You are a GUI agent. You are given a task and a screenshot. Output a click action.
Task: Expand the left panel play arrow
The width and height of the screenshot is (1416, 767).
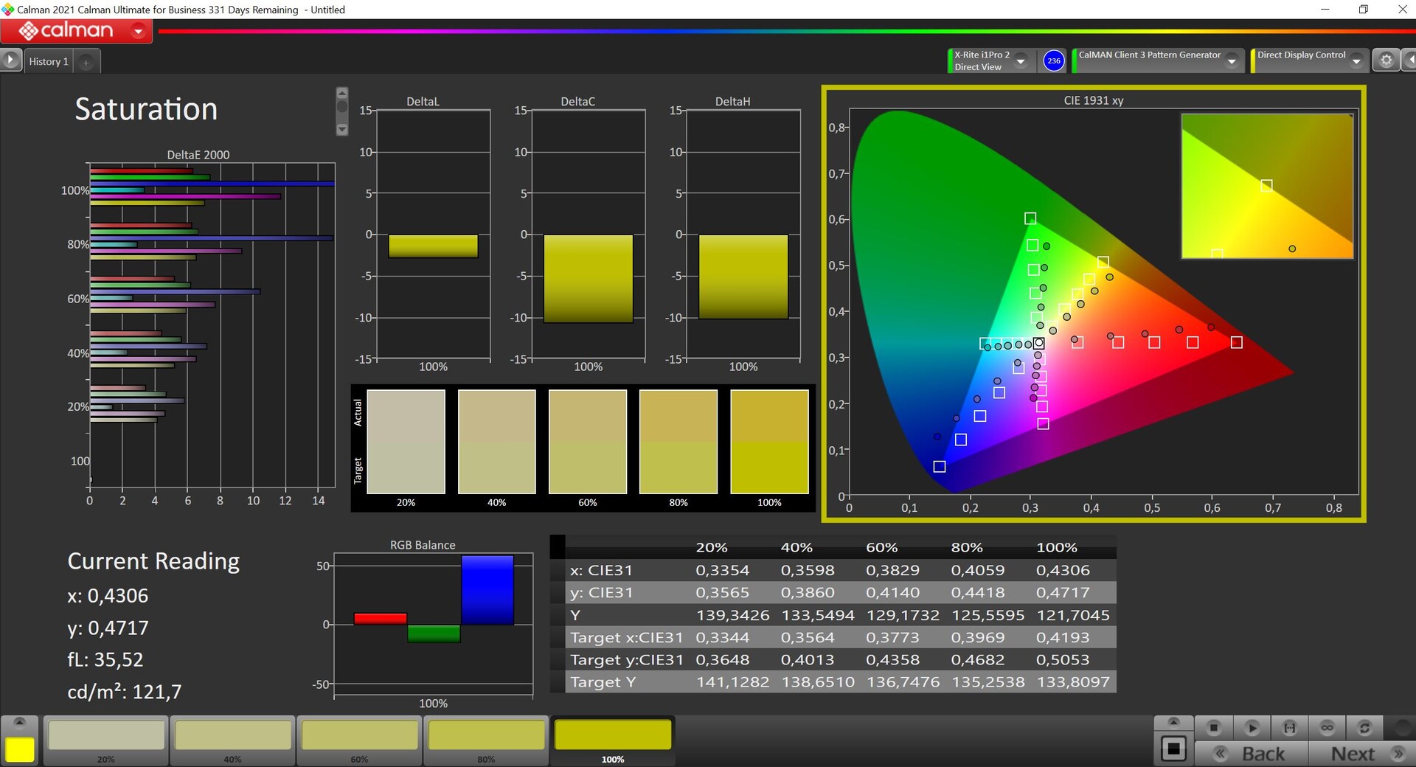click(x=10, y=60)
